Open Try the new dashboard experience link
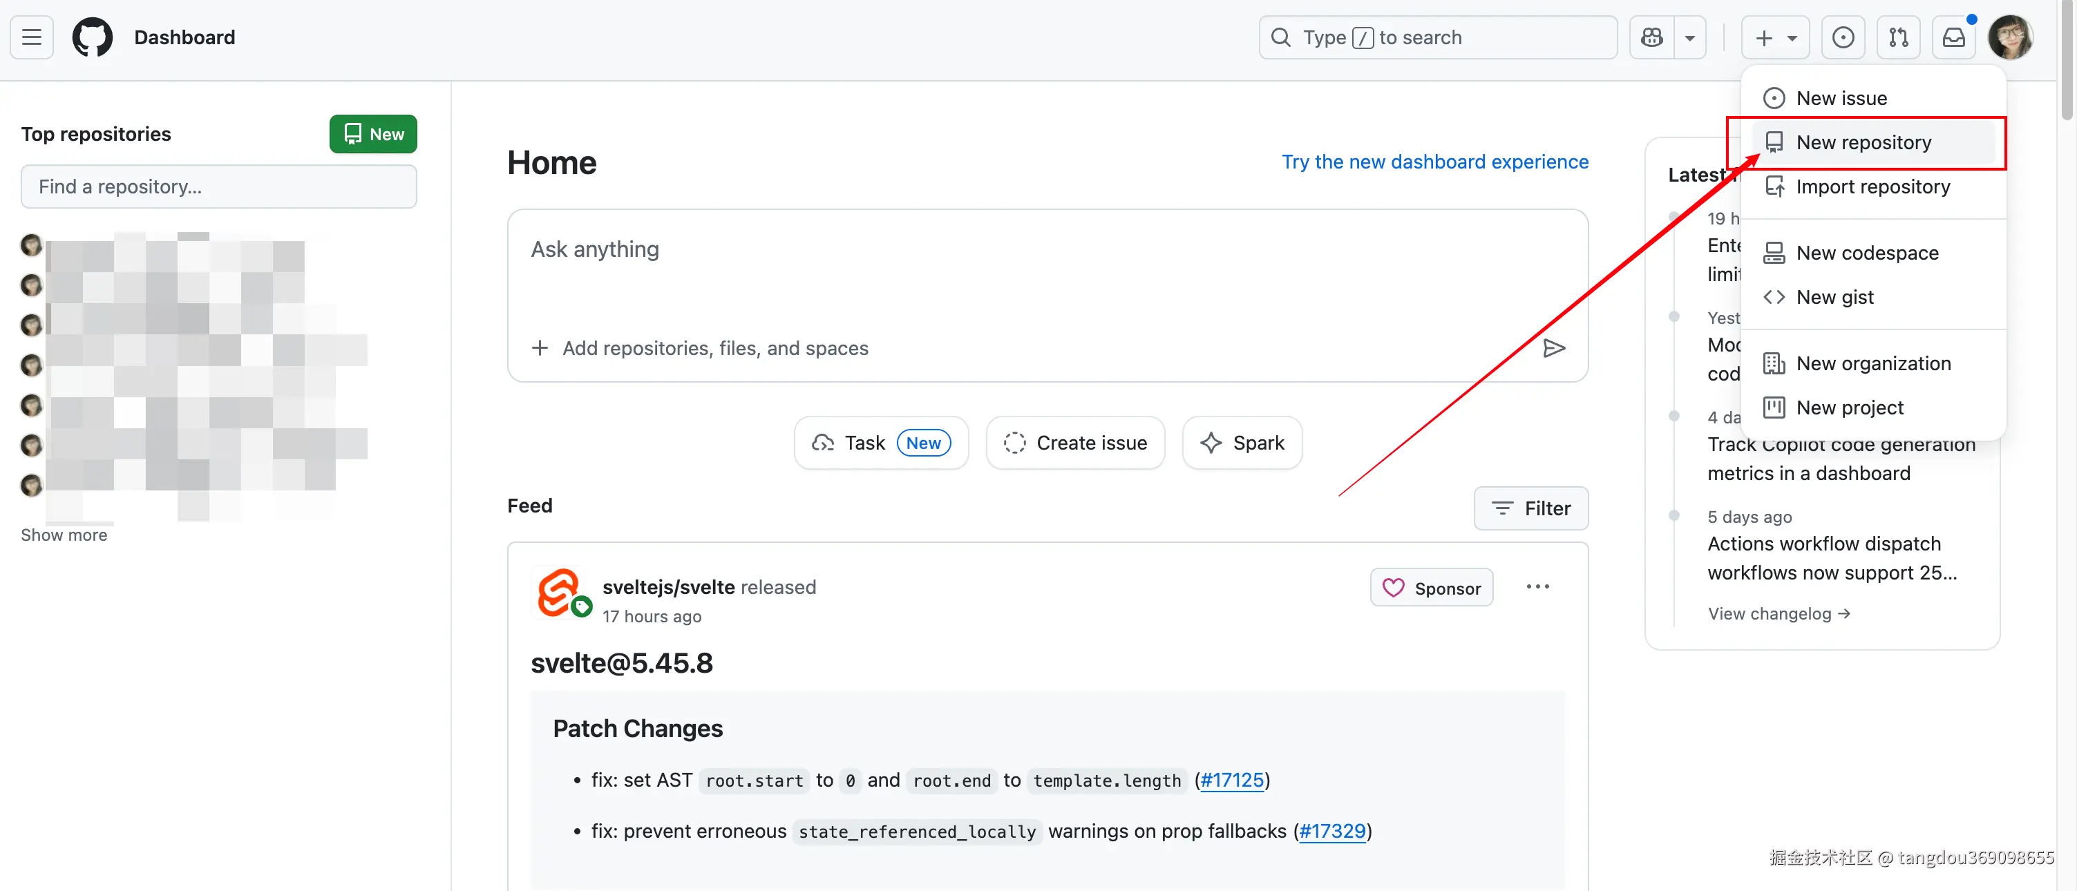2077x891 pixels. [x=1434, y=162]
